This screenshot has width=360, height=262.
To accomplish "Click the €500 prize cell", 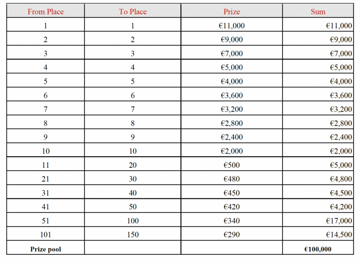I will point(231,165).
